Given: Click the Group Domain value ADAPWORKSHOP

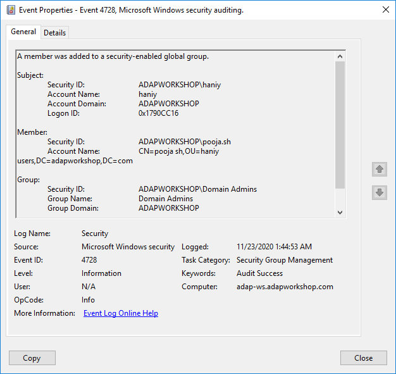Looking at the screenshot, I should 169,208.
